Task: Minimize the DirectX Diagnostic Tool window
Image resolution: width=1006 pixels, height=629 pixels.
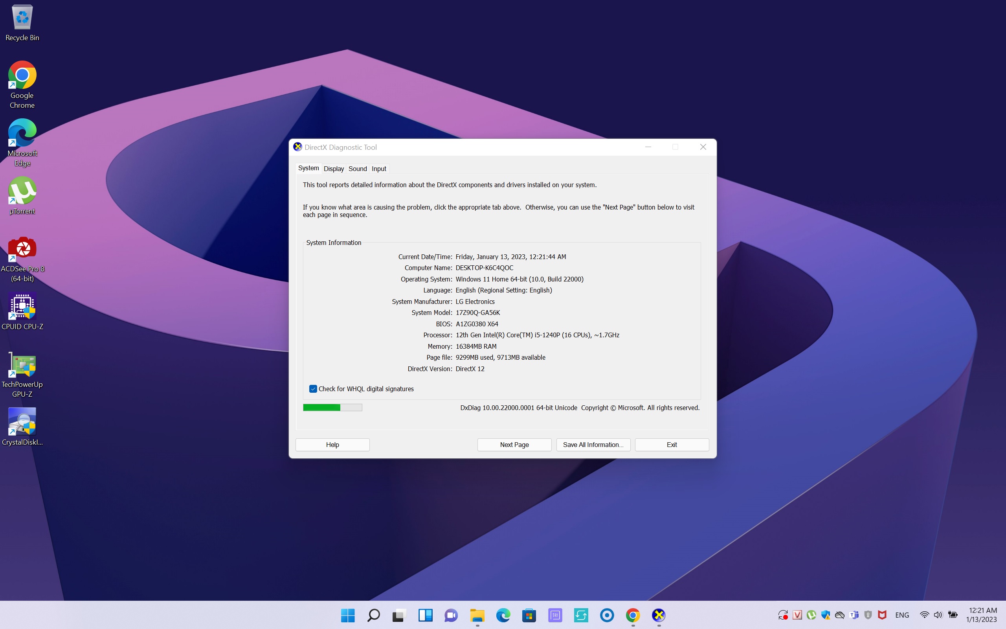Action: click(648, 147)
